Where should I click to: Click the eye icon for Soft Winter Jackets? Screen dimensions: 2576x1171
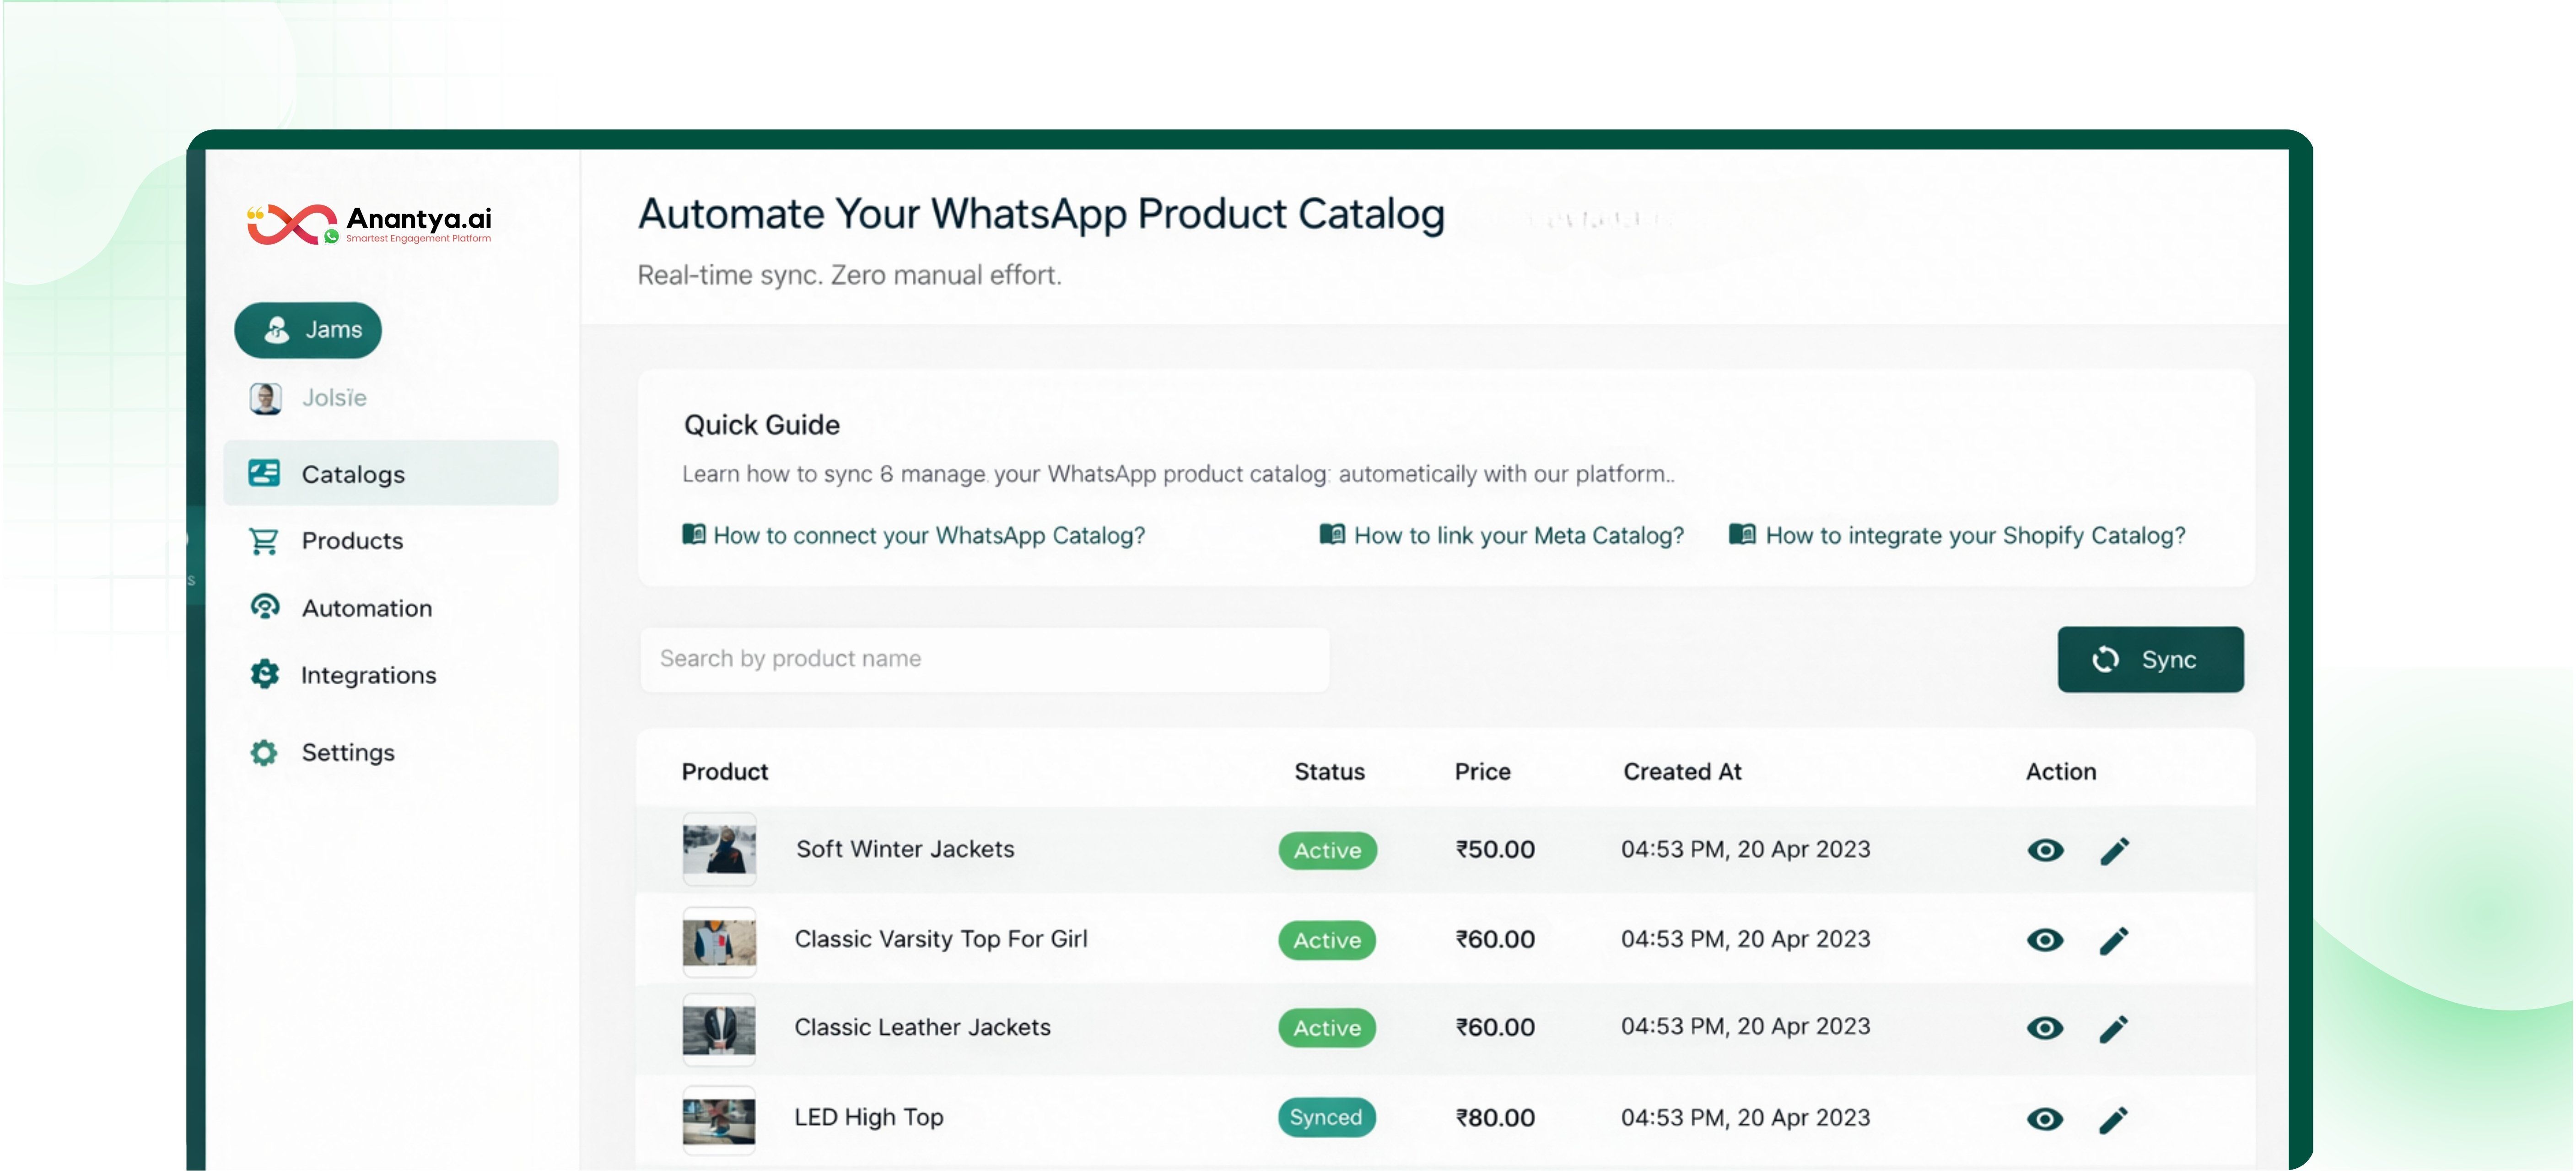coord(2045,850)
